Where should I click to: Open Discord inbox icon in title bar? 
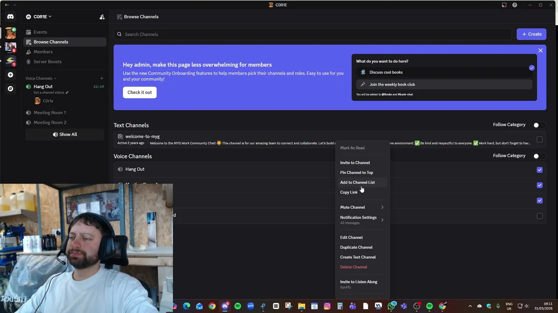[504, 5]
